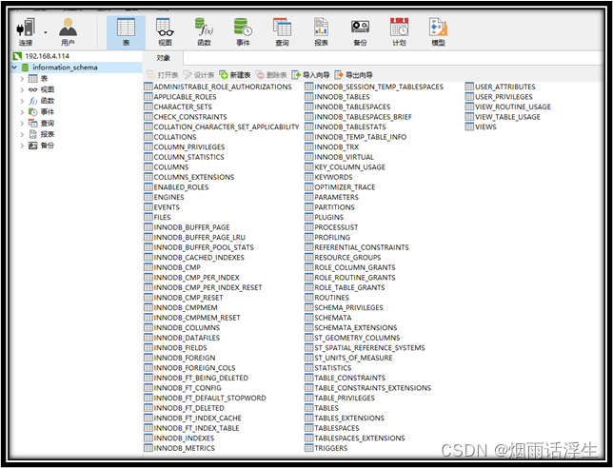The image size is (613, 468).
Task: Open the 模型 model toolbar button
Action: coord(438,32)
